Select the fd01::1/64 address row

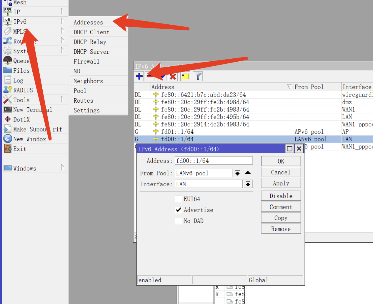click(177, 132)
